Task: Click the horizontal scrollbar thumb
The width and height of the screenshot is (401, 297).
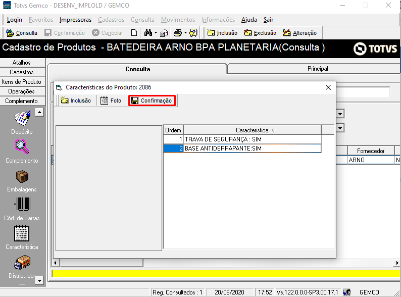Action: 102,263
